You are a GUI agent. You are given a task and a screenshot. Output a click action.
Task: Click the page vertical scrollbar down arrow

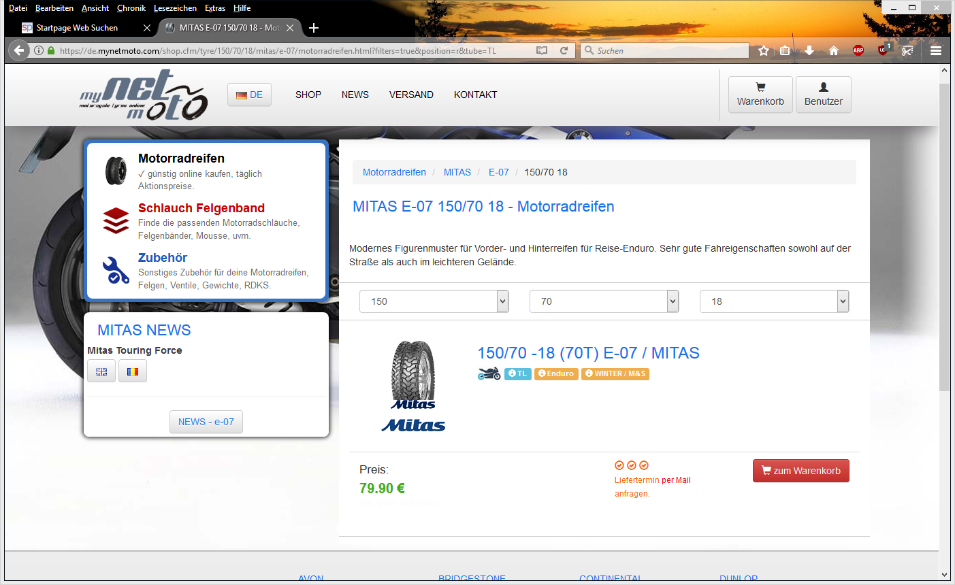pyautogui.click(x=944, y=575)
